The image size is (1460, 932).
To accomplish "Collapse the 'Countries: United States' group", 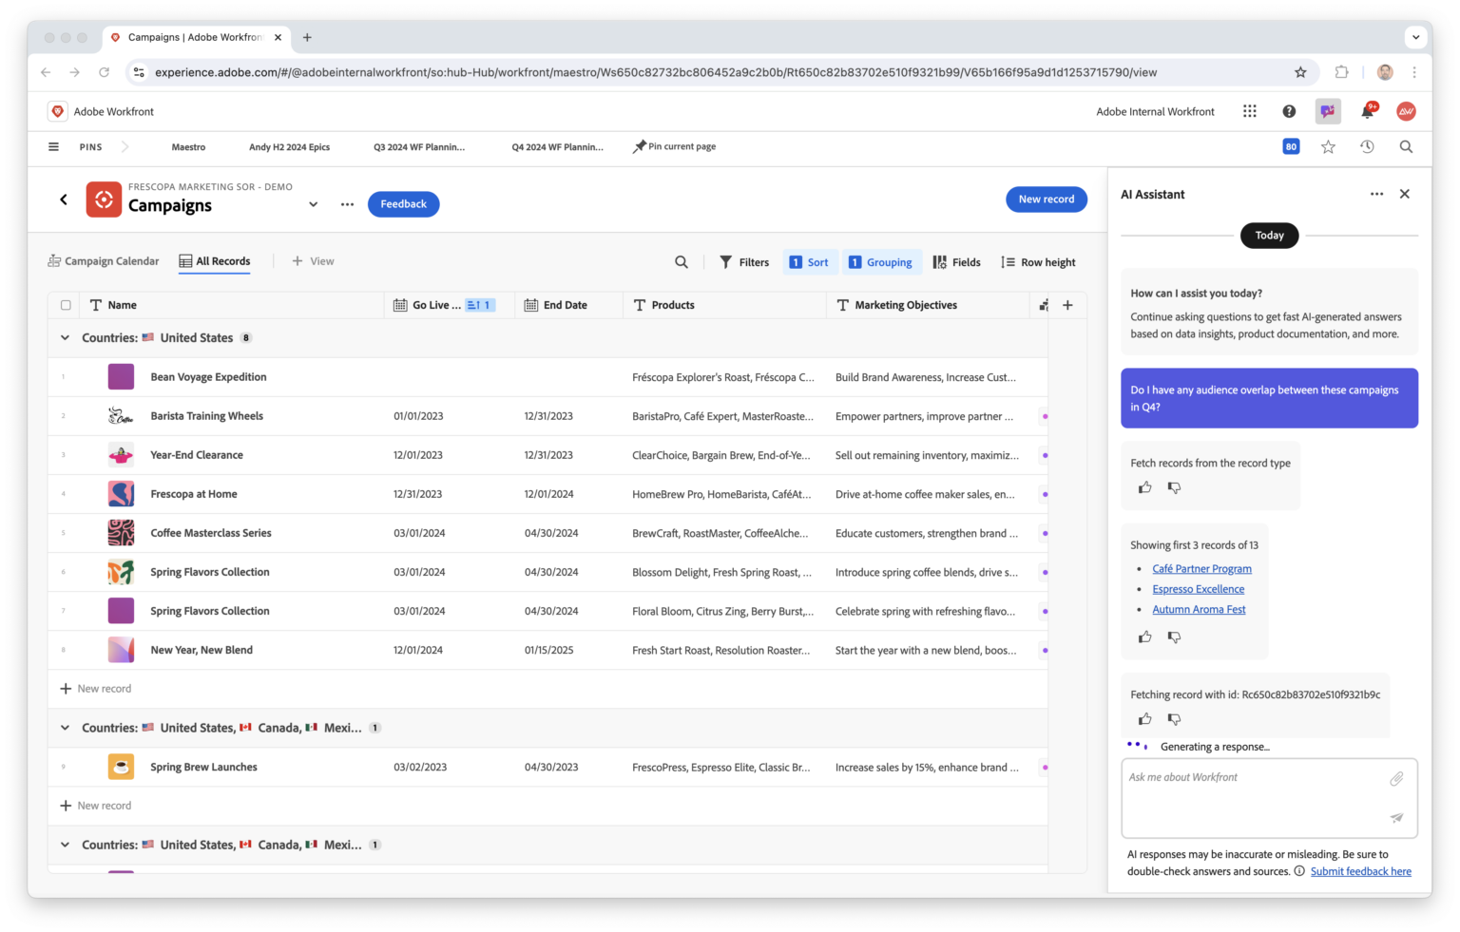I will tap(65, 337).
